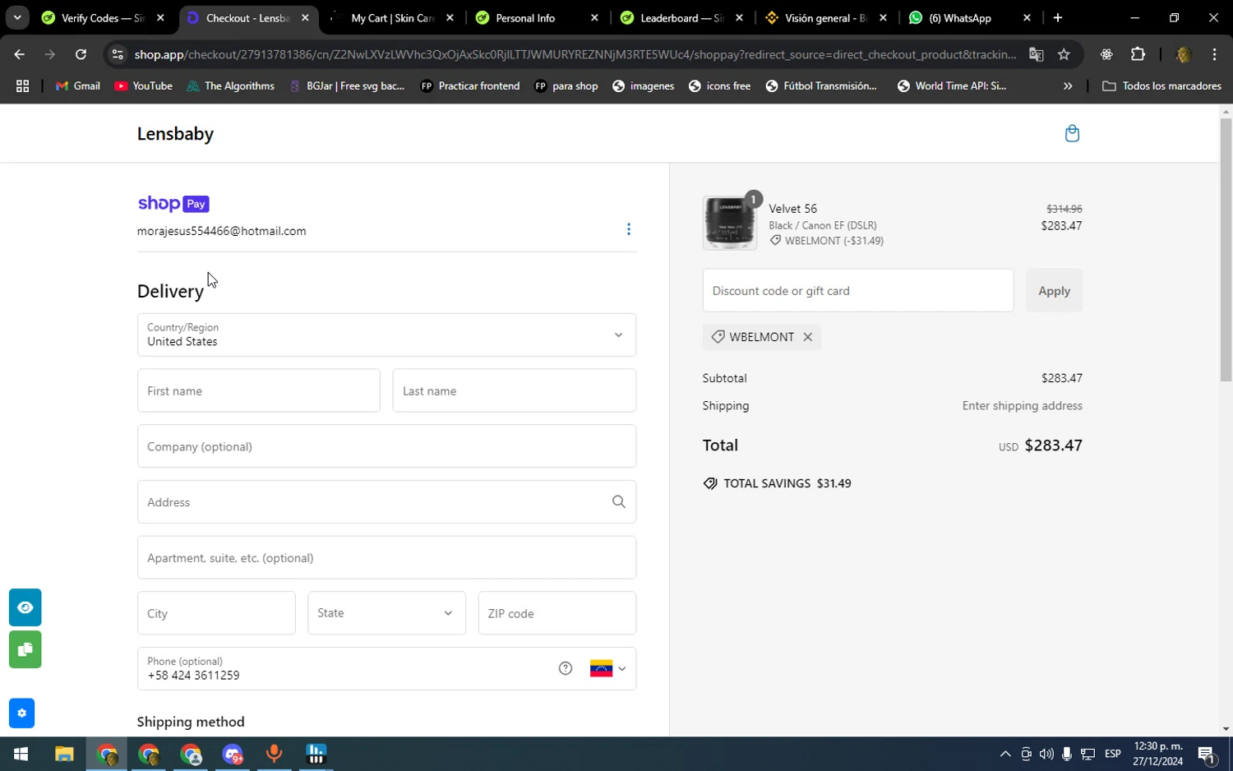View site information in address bar
Image resolution: width=1233 pixels, height=771 pixels.
click(x=118, y=54)
